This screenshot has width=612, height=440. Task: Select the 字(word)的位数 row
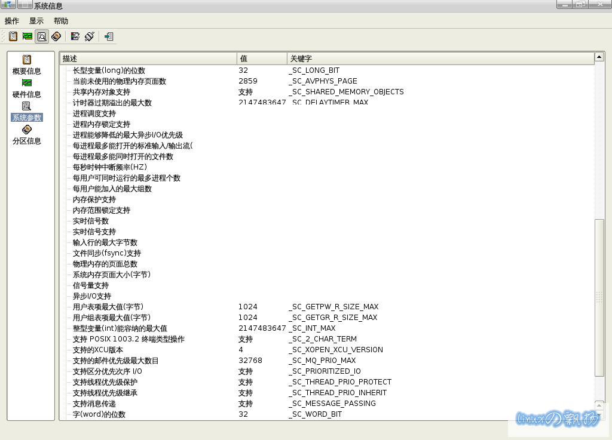pyautogui.click(x=99, y=414)
